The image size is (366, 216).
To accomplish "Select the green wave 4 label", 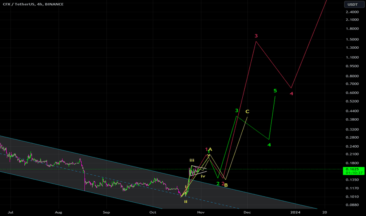I will click(x=269, y=145).
